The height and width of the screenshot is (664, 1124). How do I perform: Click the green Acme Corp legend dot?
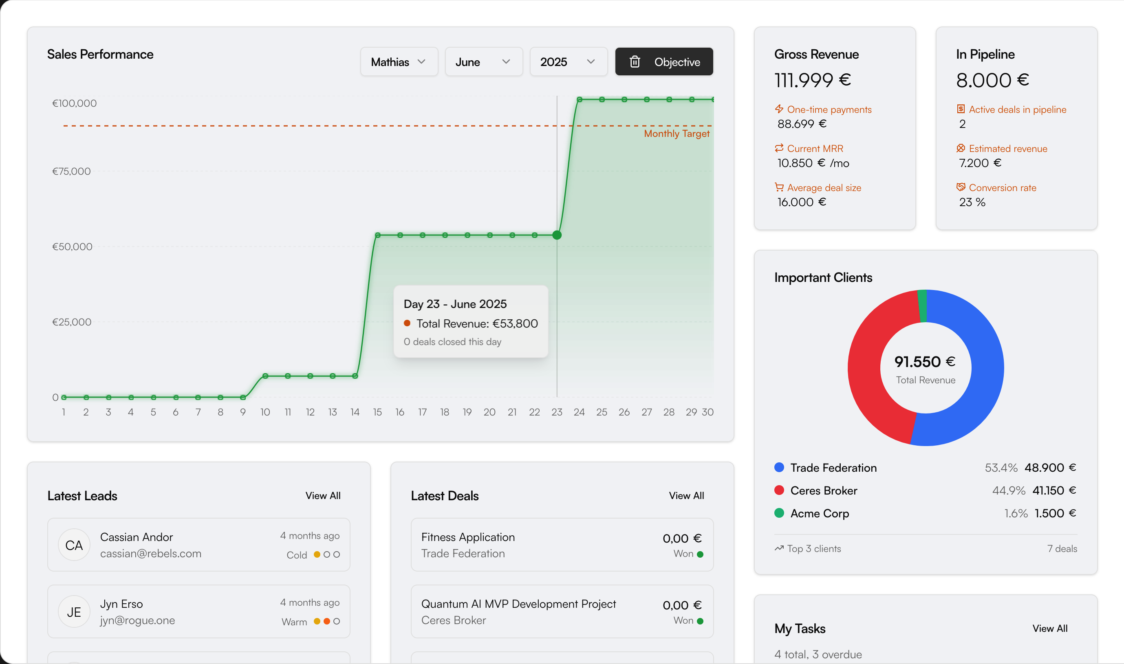779,513
